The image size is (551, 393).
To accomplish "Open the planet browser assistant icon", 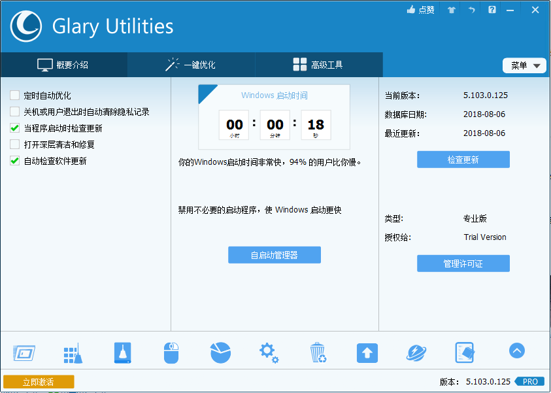I will 416,353.
